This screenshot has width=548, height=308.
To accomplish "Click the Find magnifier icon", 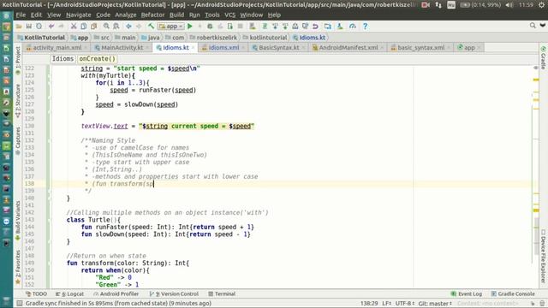I will [x=106, y=27].
